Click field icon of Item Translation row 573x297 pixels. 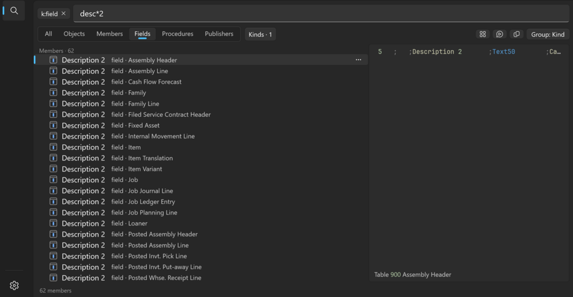[x=53, y=158]
